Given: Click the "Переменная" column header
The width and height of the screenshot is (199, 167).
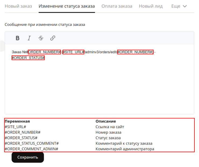Looking at the screenshot, I should click(17, 121).
